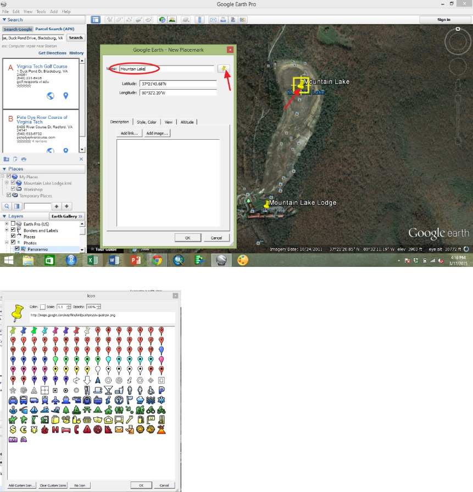Click the Opacity stepper in Icon dialog
The image size is (473, 492).
pos(99,307)
